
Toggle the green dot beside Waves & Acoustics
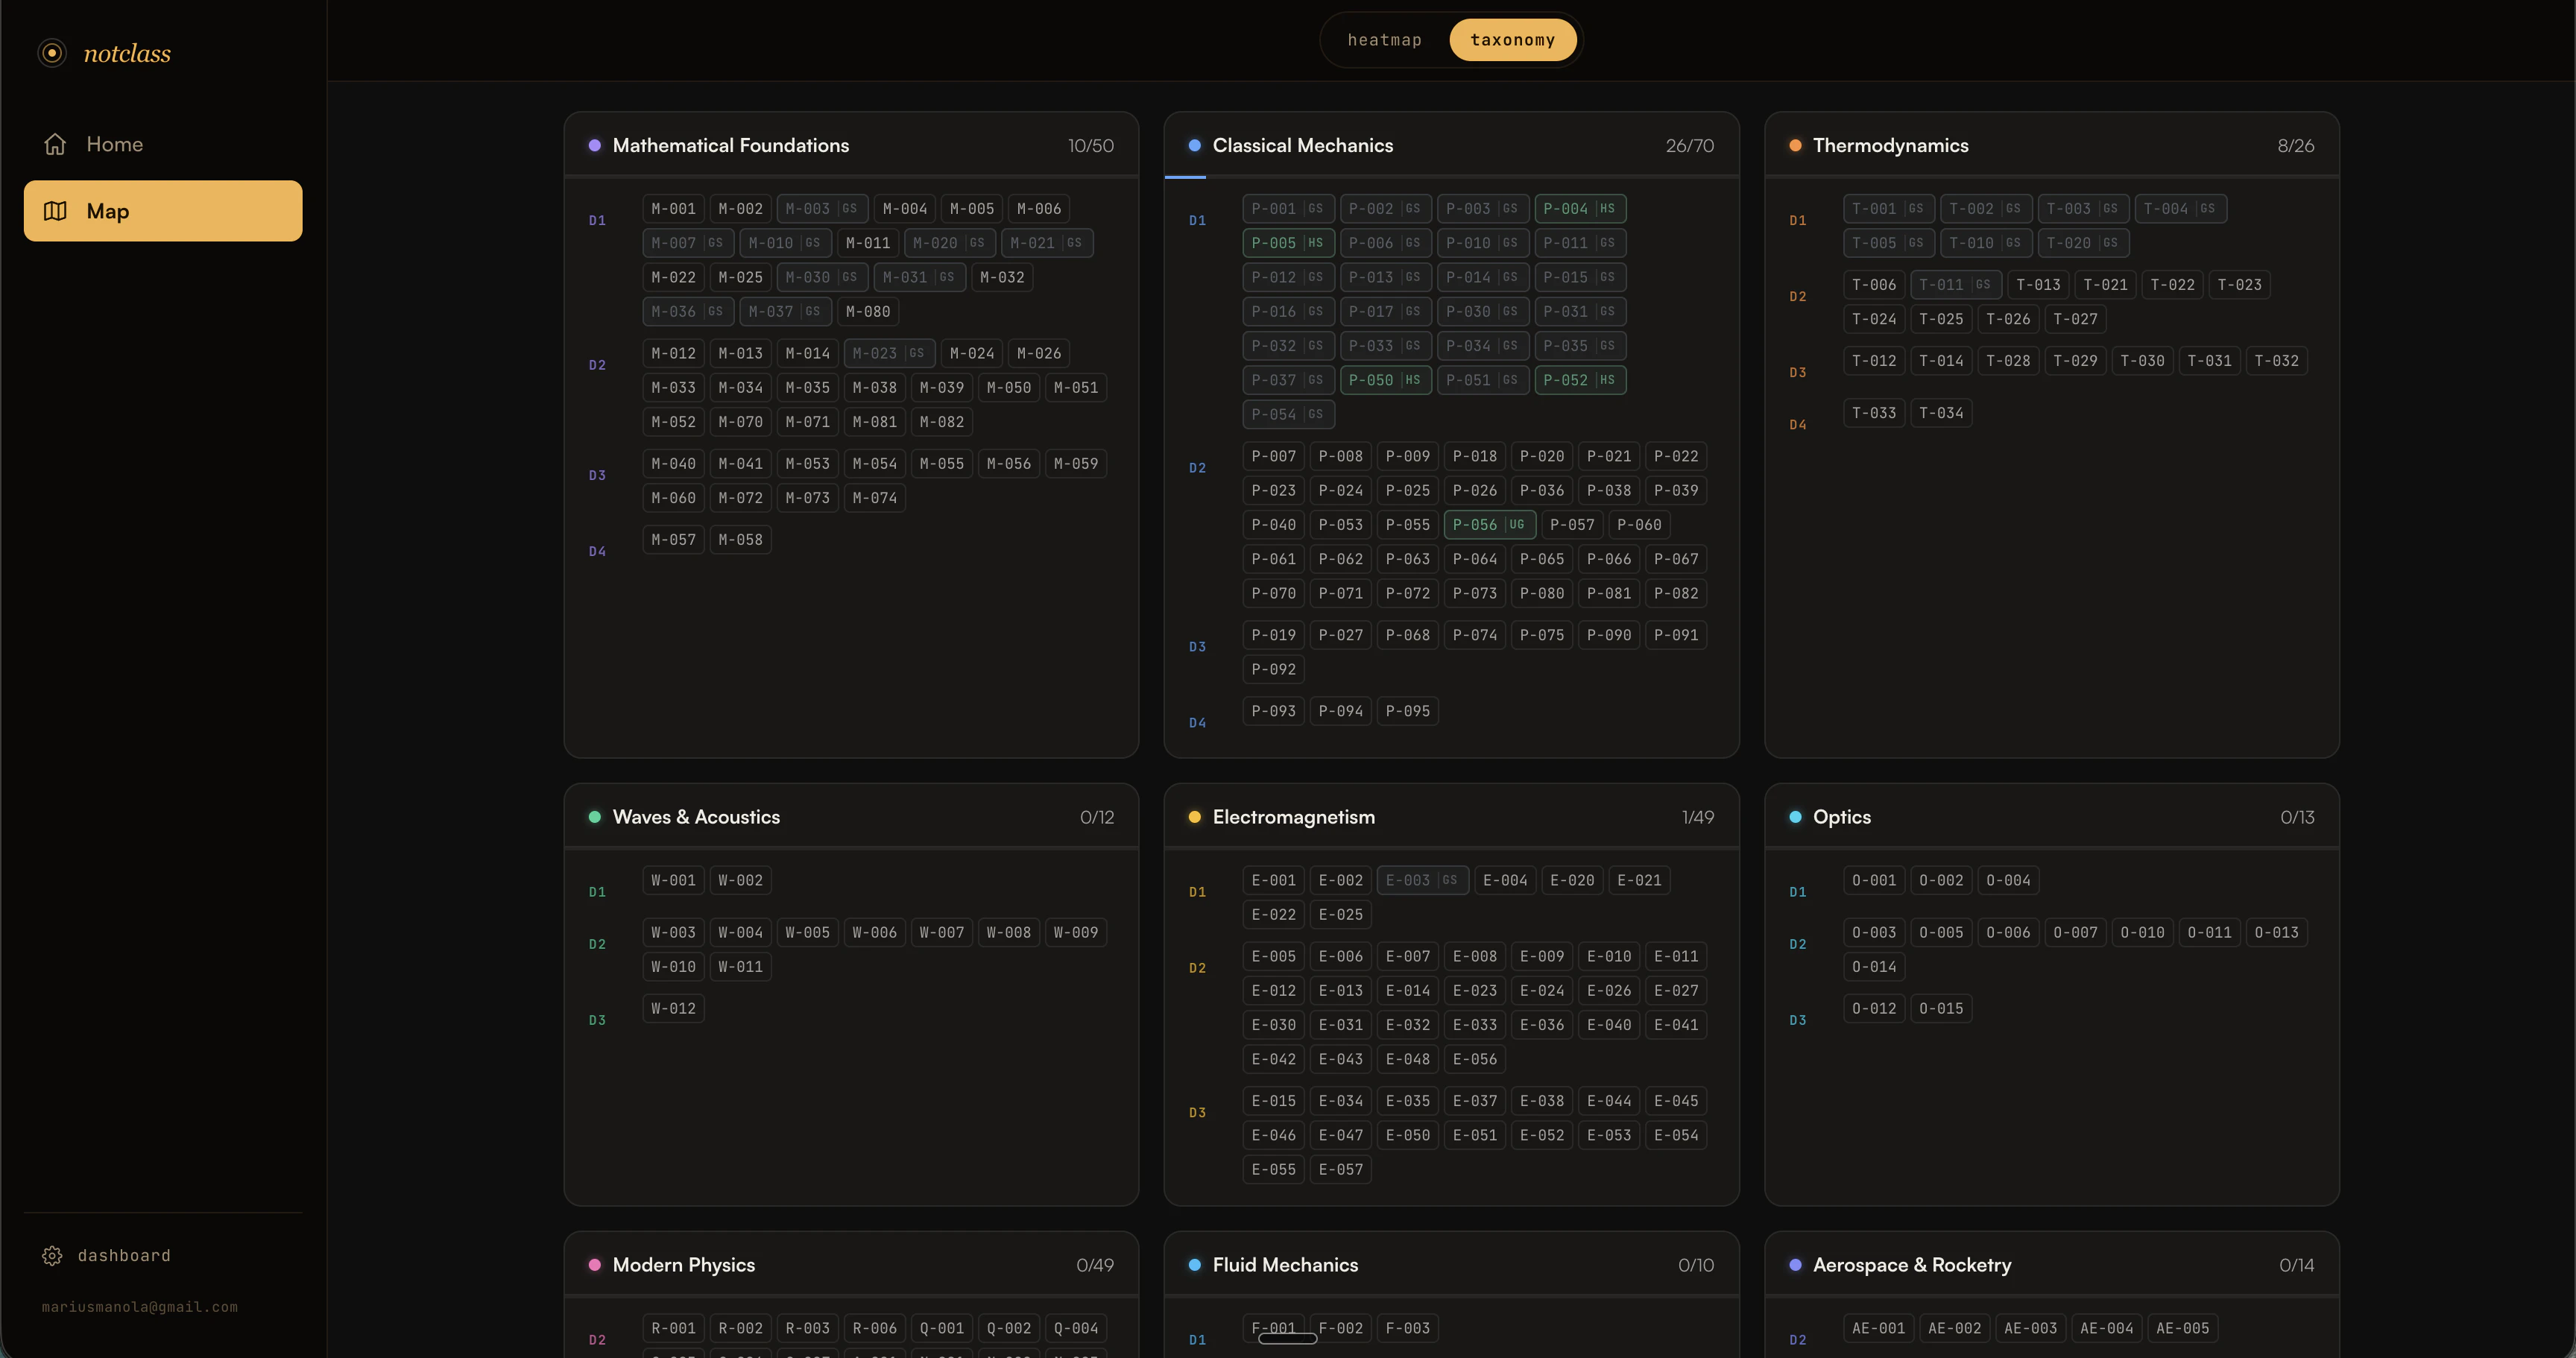pos(595,816)
